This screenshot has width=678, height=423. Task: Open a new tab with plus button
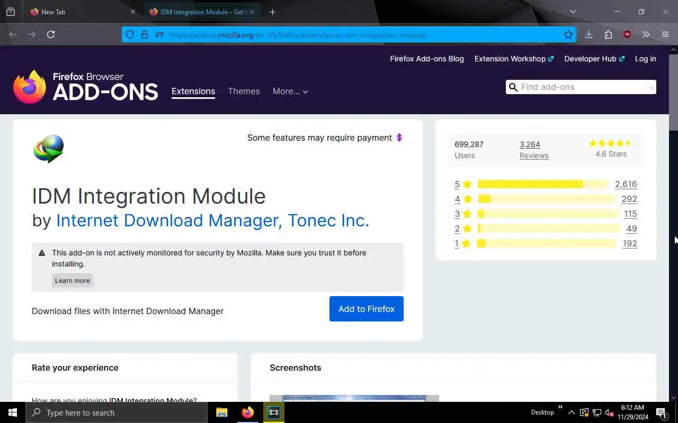pyautogui.click(x=272, y=12)
